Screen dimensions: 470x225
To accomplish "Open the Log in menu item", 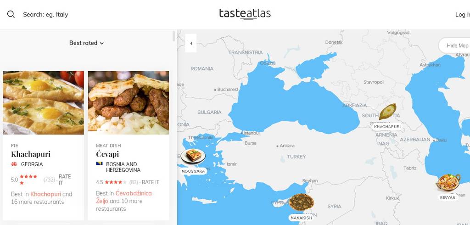I will pyautogui.click(x=463, y=14).
